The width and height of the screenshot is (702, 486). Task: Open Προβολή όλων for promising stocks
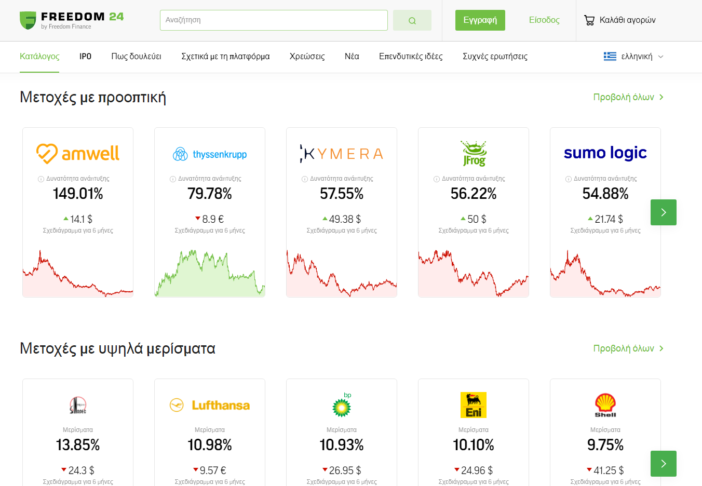click(x=628, y=97)
